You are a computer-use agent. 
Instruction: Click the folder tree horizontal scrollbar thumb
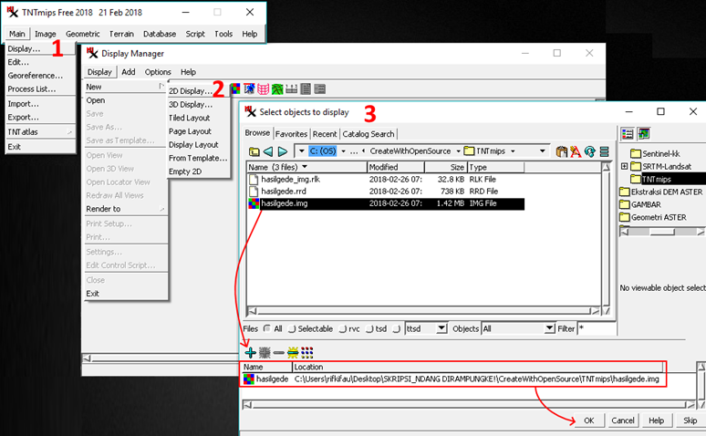pyautogui.click(x=662, y=232)
